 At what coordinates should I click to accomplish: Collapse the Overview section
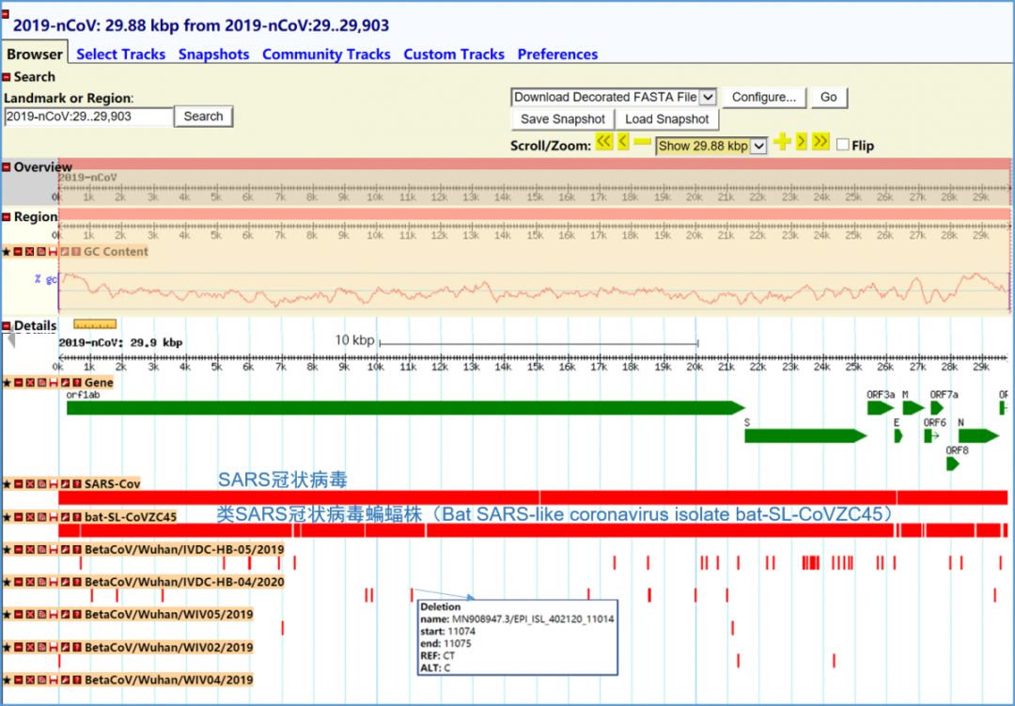(x=7, y=167)
